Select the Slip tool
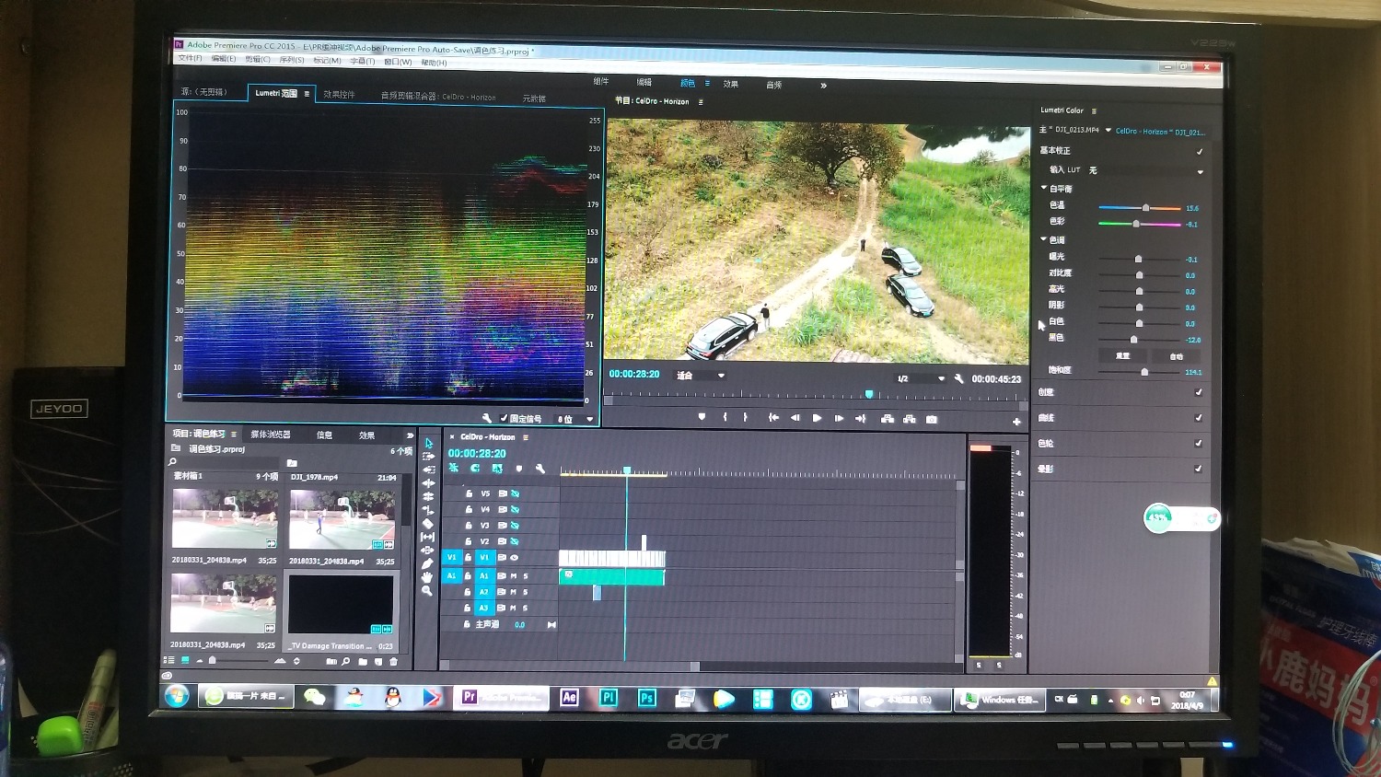Image resolution: width=1381 pixels, height=777 pixels. pyautogui.click(x=428, y=537)
